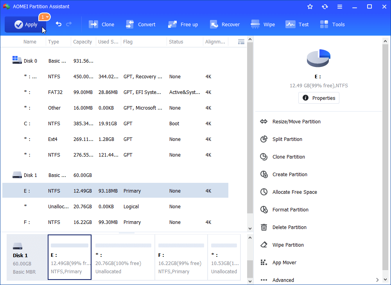Choose Delete Partition label
The height and width of the screenshot is (285, 391).
[x=289, y=227]
